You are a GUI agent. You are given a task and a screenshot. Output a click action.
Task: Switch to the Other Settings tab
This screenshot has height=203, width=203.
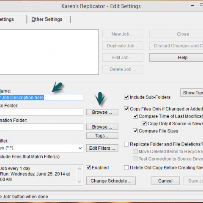pyautogui.click(x=47, y=19)
